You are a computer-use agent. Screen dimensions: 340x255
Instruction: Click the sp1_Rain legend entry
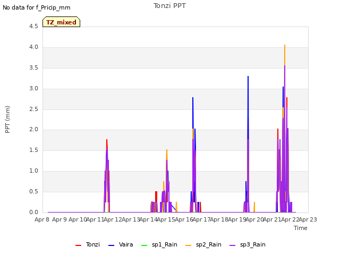coord(159,244)
